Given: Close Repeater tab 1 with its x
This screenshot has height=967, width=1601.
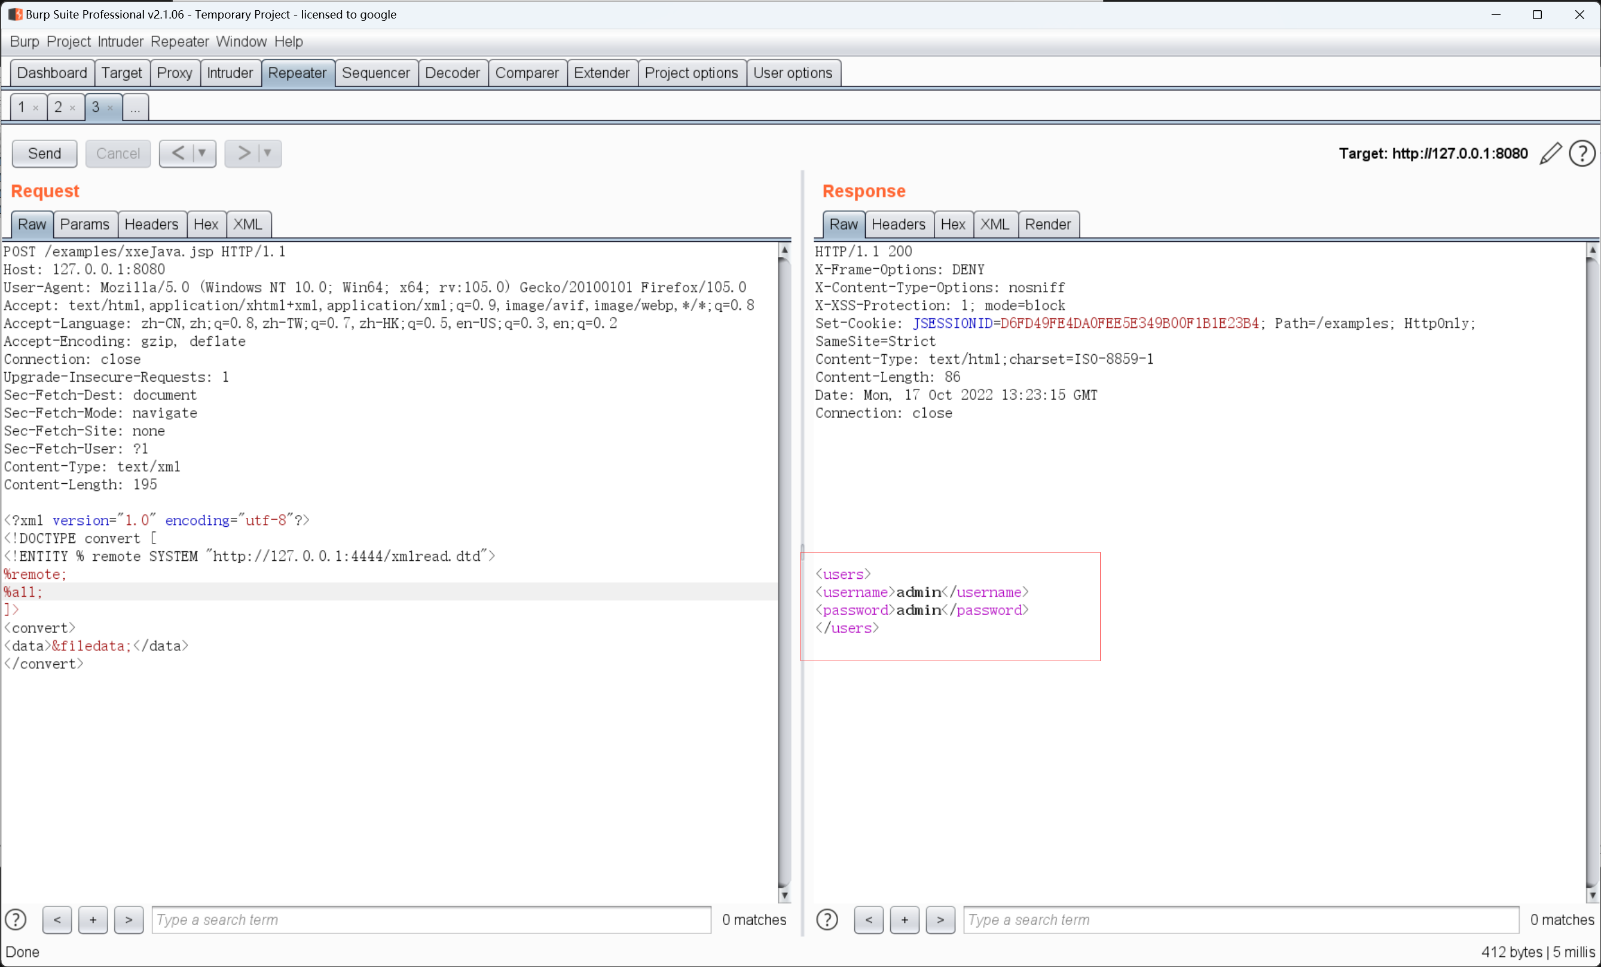Looking at the screenshot, I should tap(36, 108).
